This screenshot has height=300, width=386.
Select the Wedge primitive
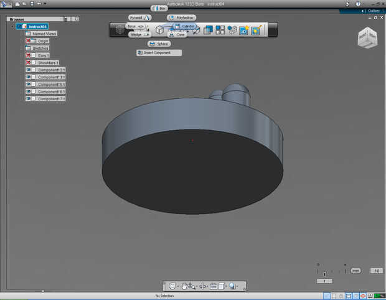(139, 35)
